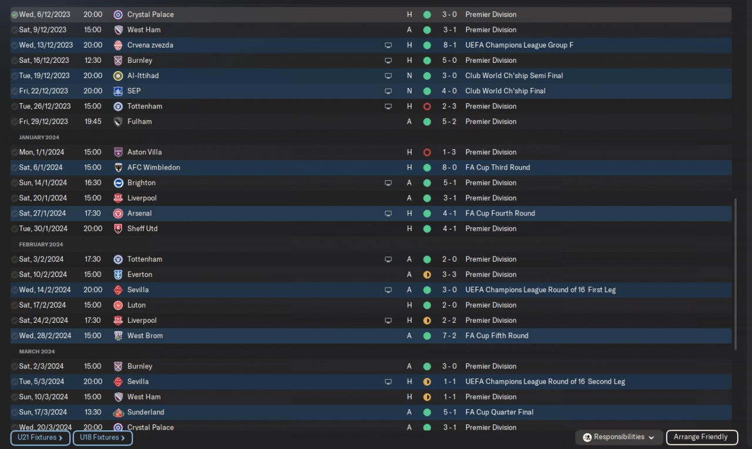Click the Everton club badge icon
The width and height of the screenshot is (752, 449).
coord(118,274)
